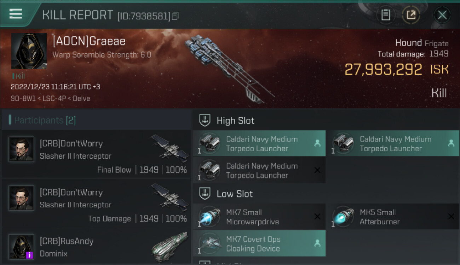The height and width of the screenshot is (265, 460).
Task: Open the clipboard report icon
Action: pos(386,15)
